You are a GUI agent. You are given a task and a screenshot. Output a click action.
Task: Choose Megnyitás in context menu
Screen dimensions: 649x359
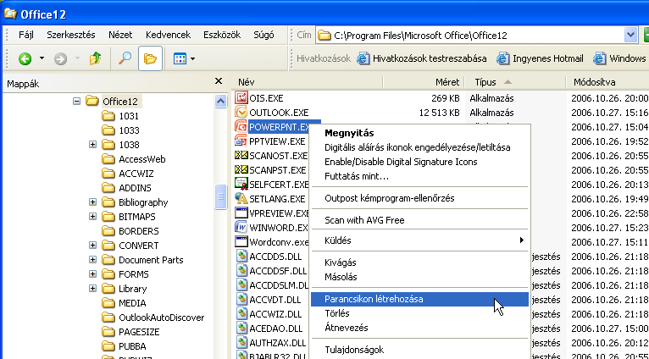(x=419, y=133)
